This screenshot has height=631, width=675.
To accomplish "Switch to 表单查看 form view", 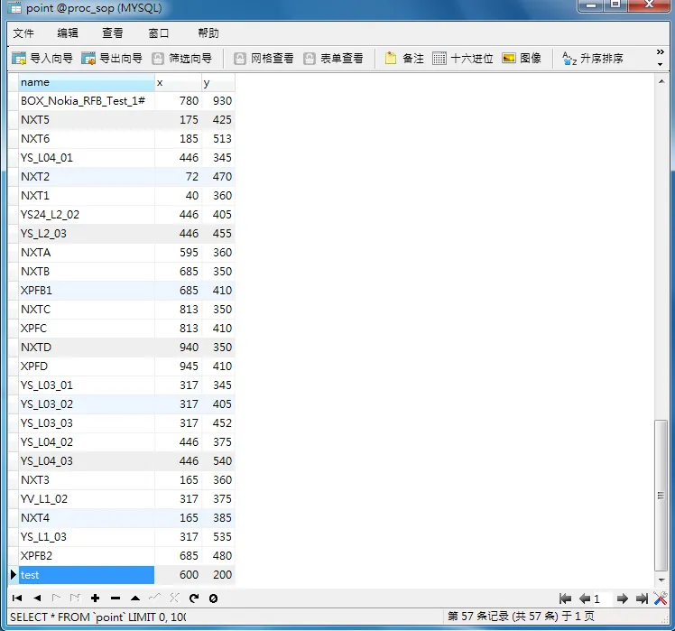I will tap(333, 58).
